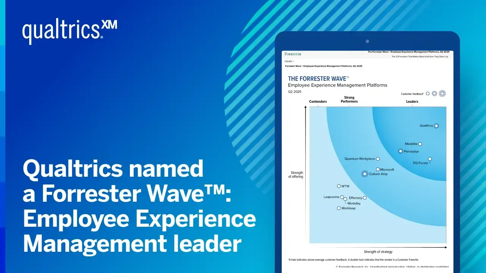Click the Forrester Research copyright line
This screenshot has width=486, height=273.
(x=392, y=267)
